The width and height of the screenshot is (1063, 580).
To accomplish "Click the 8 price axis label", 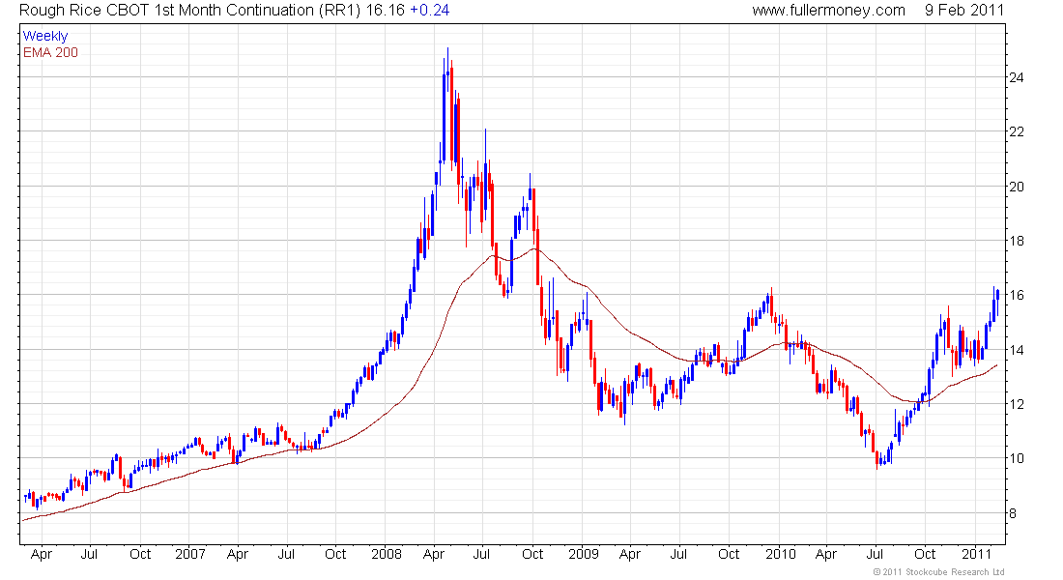I will (x=1013, y=513).
